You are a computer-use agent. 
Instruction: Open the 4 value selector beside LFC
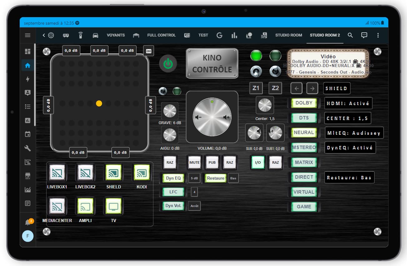click(x=194, y=192)
